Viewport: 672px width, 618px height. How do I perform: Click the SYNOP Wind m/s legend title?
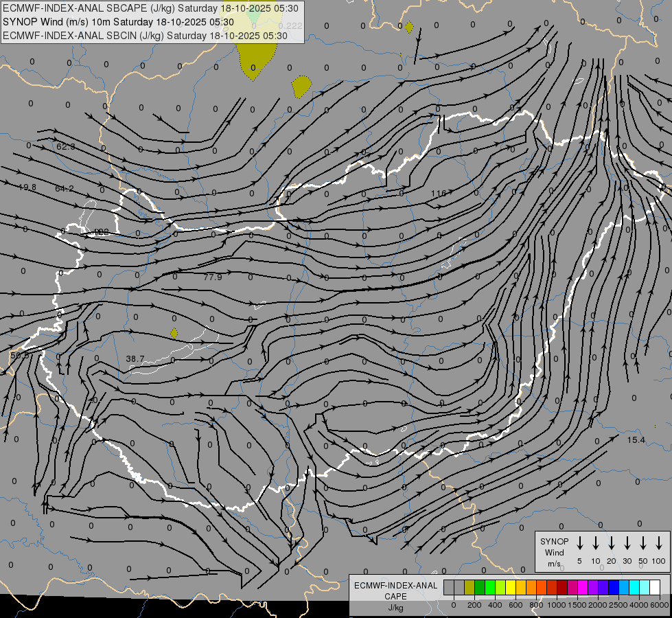tap(554, 553)
